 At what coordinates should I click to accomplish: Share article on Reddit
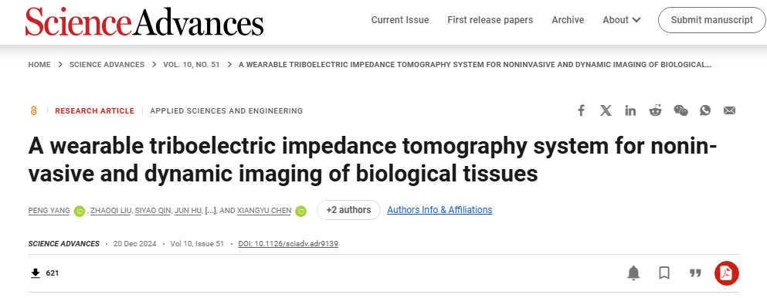655,110
